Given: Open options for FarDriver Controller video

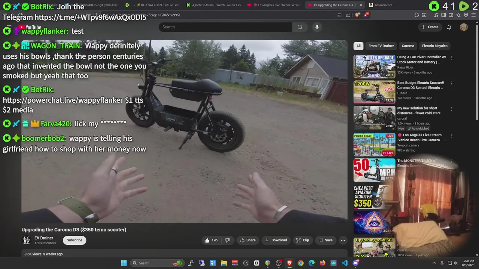Looking at the screenshot, I should pyautogui.click(x=452, y=58).
